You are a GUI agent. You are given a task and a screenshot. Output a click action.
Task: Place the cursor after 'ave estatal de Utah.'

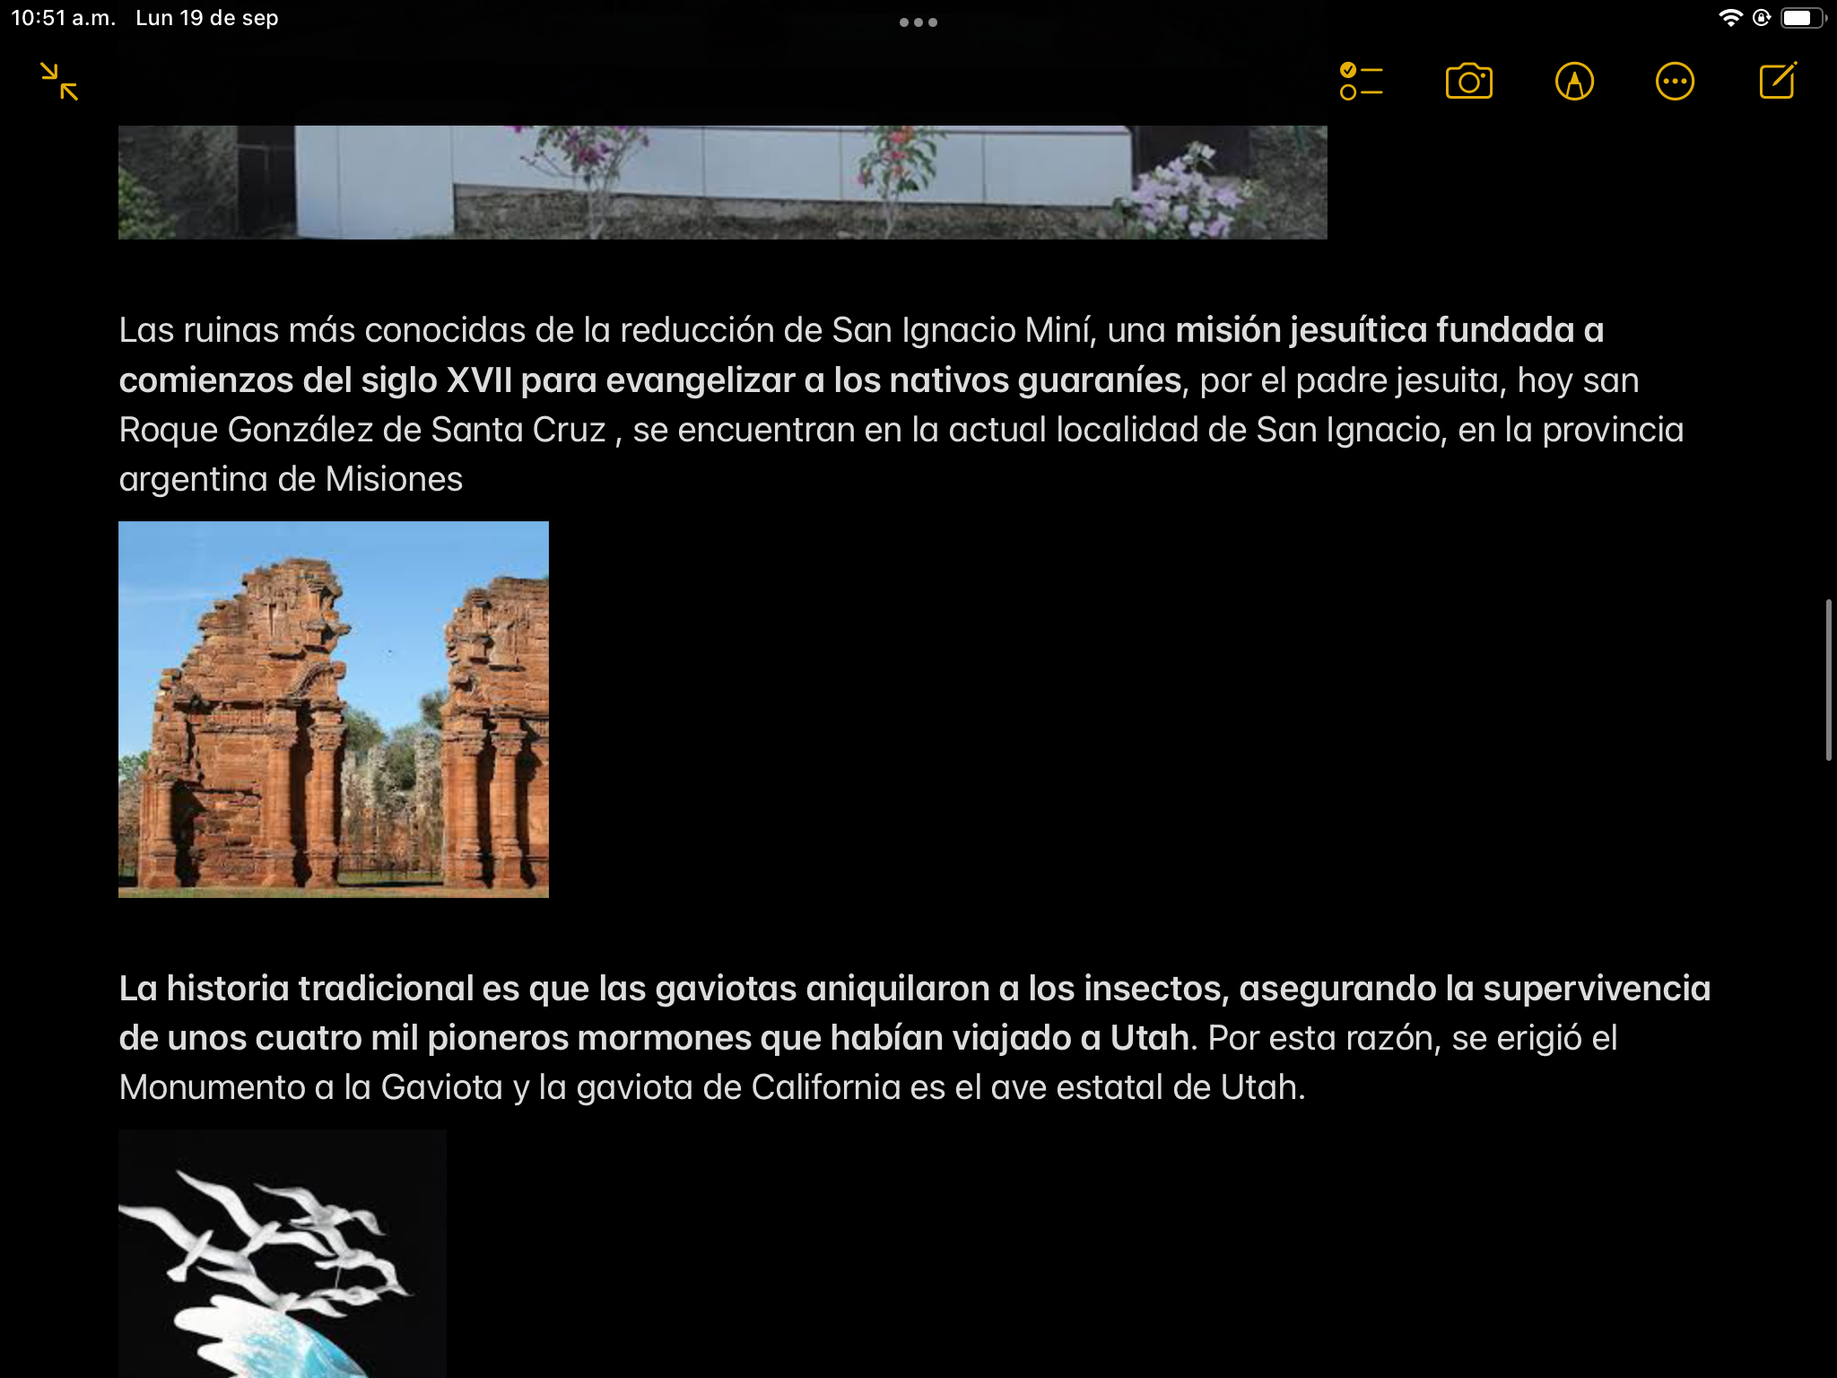tap(1307, 1088)
